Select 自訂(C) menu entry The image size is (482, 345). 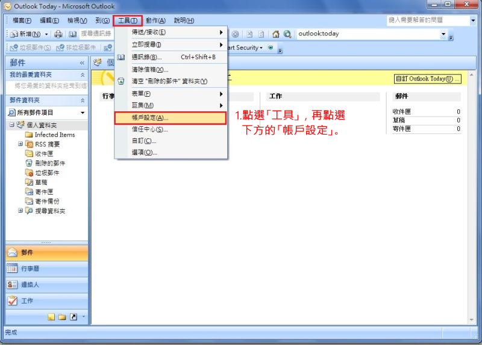[x=171, y=141]
